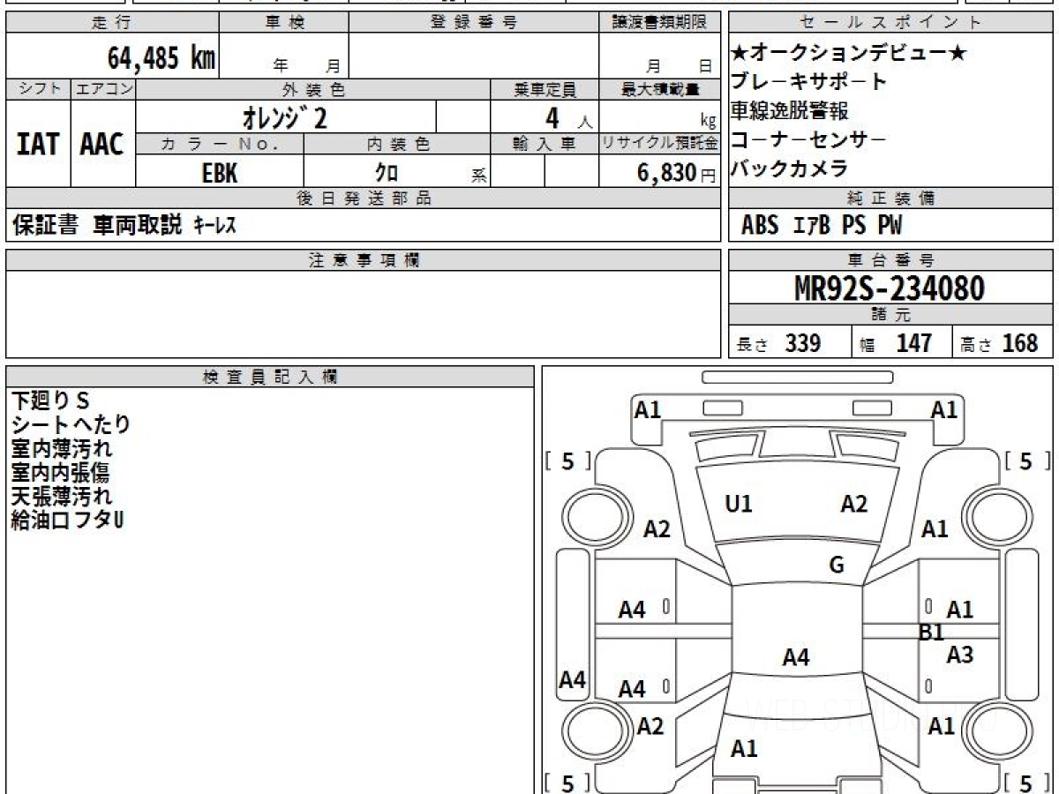Click the 内装色 header
The height and width of the screenshot is (794, 1059).
pos(397,144)
